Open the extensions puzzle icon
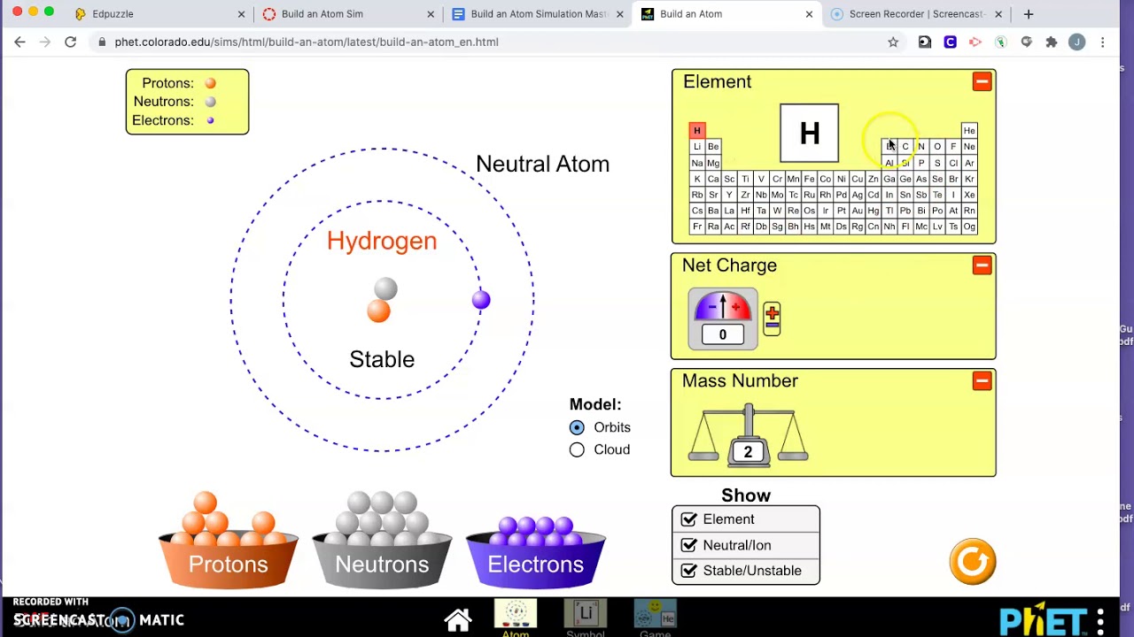 [x=1052, y=42]
